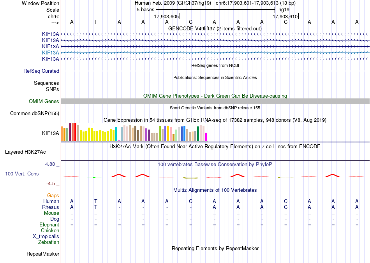This screenshot has height=263, width=370.
Task: Open the RefSeq Curated track label
Action: click(41, 71)
